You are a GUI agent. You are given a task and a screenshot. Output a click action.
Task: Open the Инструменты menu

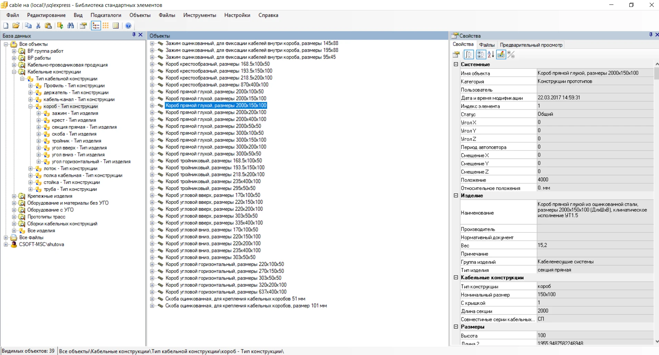(200, 15)
